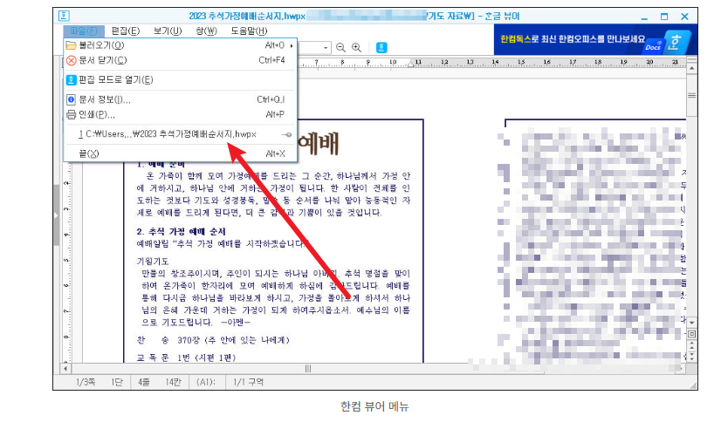Click the vertical scrollbar up arrow

(691, 68)
